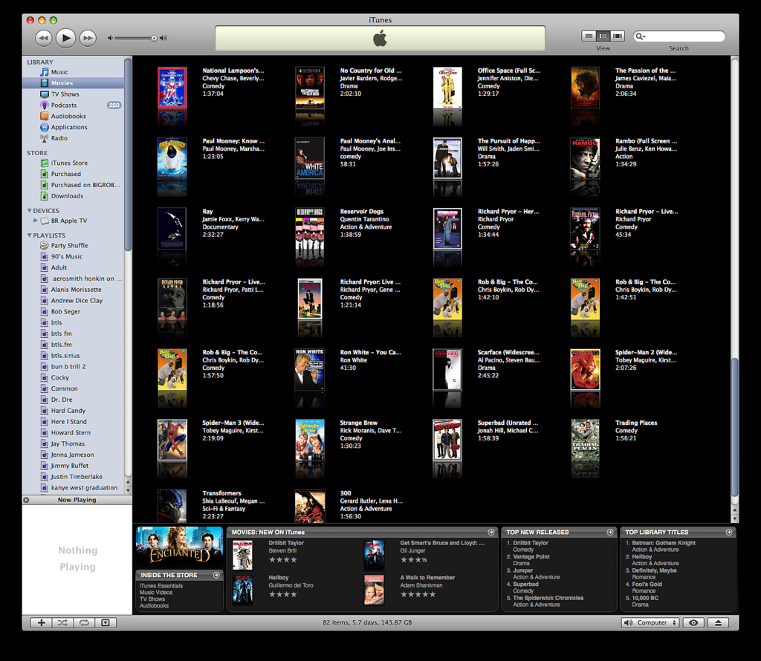This screenshot has width=761, height=661.
Task: Select Superbad movie poster
Action: click(x=447, y=440)
